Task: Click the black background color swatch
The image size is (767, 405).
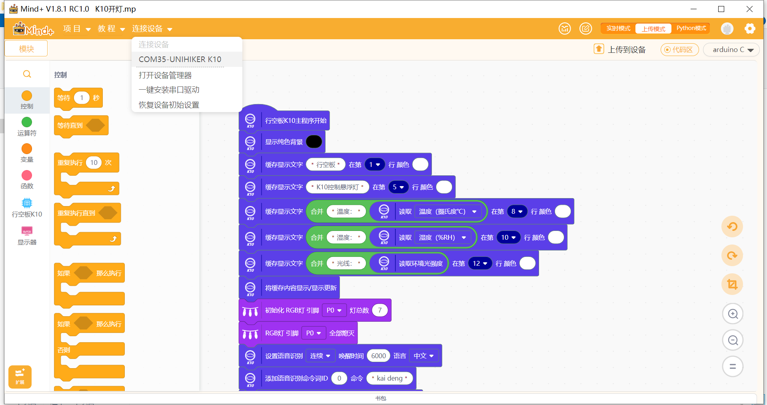Action: click(314, 142)
